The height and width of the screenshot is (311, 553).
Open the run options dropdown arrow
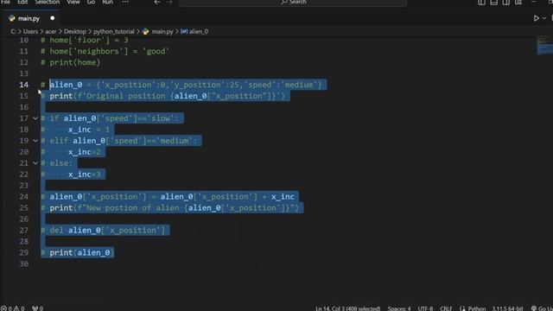(x=544, y=18)
